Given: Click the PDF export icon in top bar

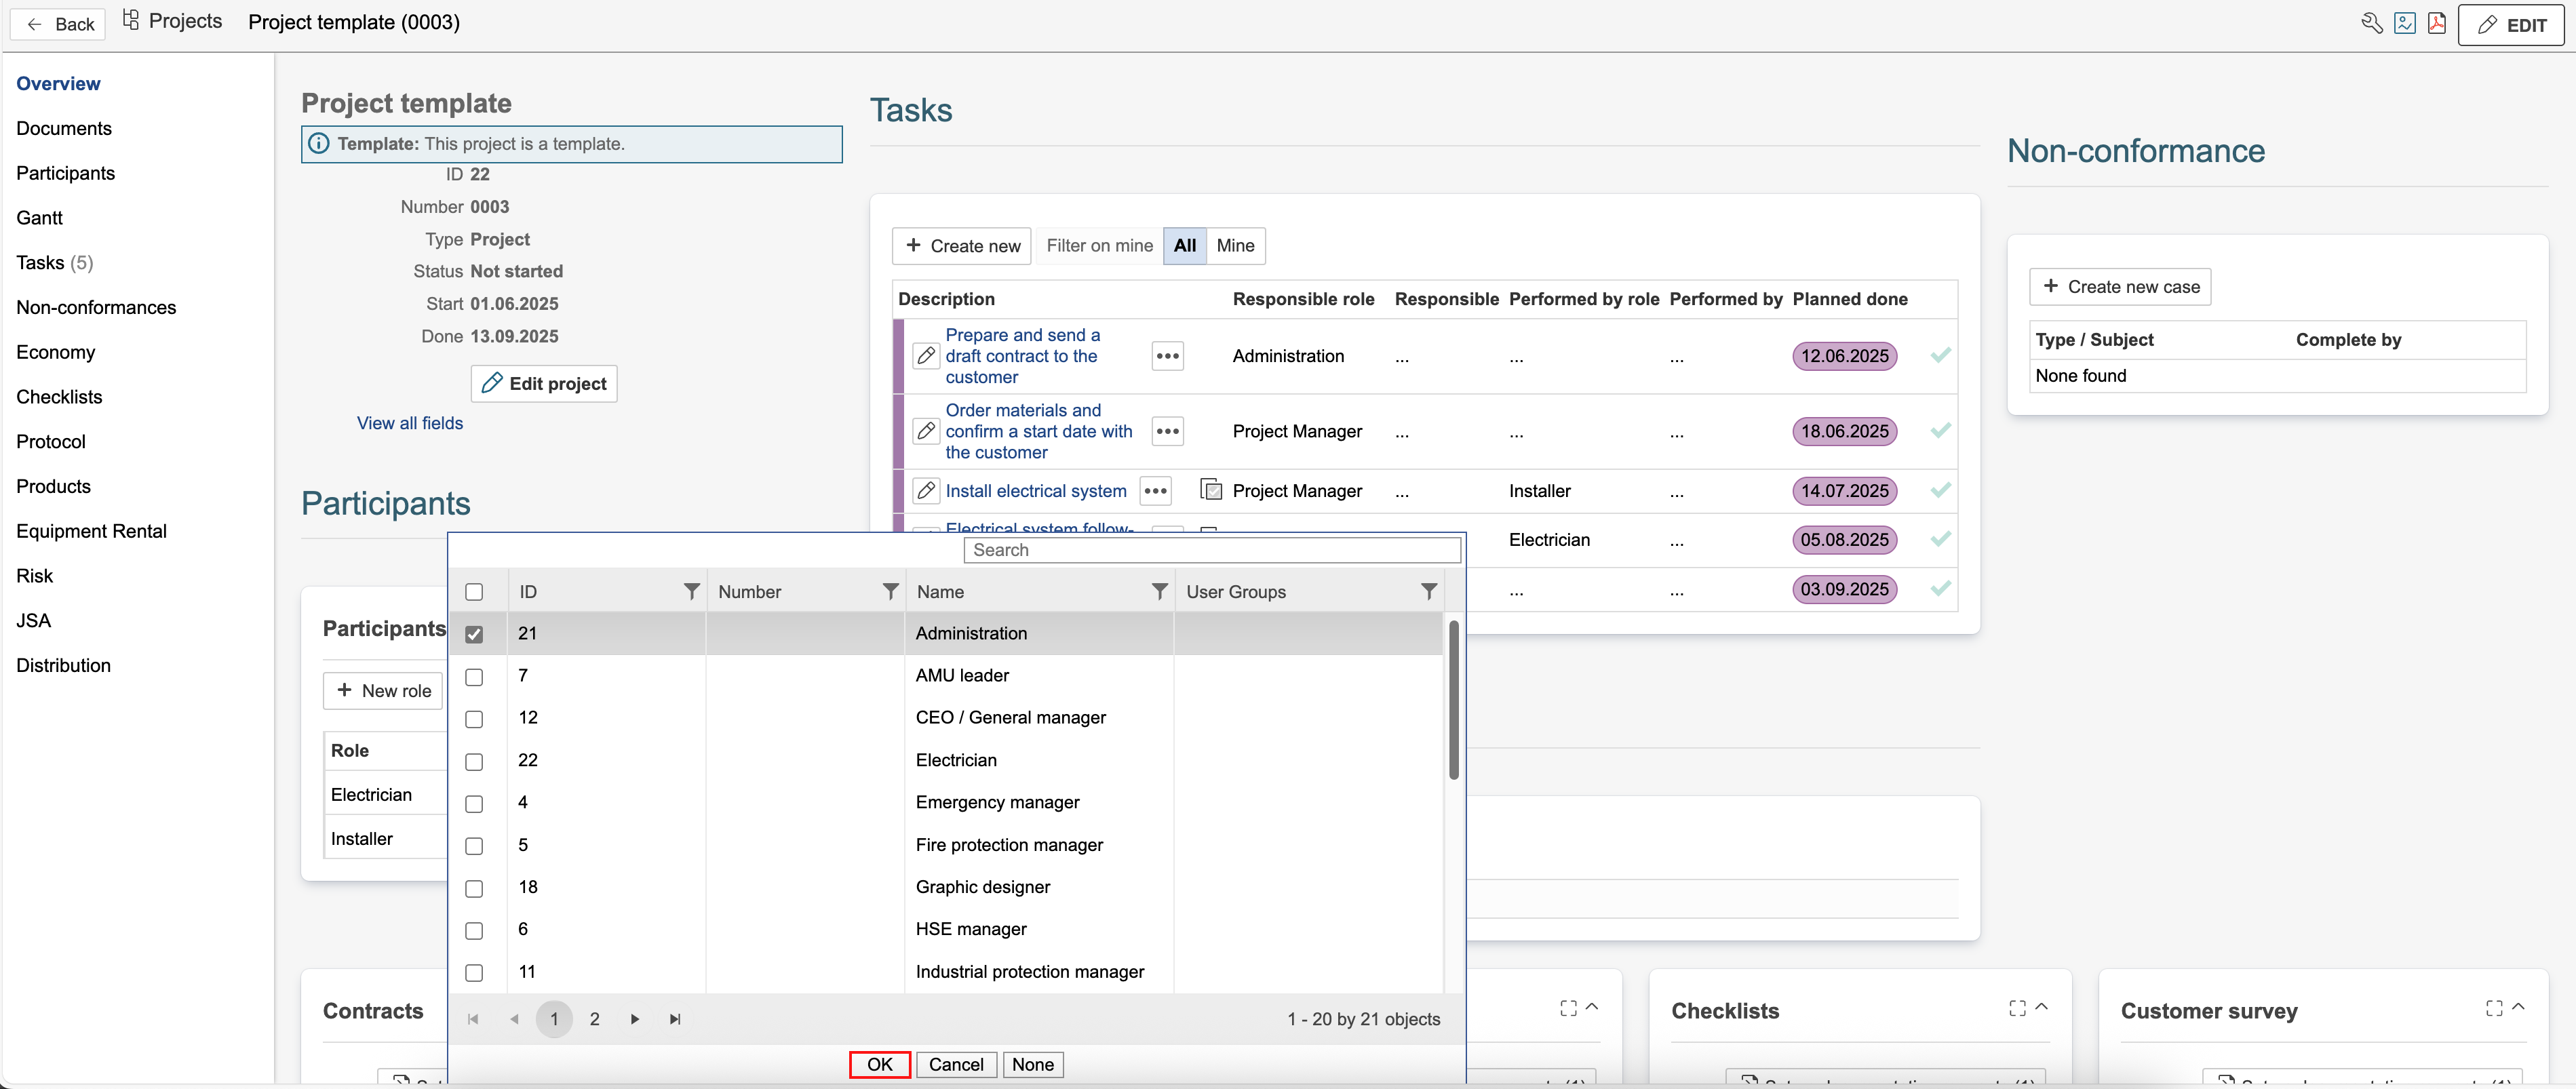Looking at the screenshot, I should tap(2436, 23).
